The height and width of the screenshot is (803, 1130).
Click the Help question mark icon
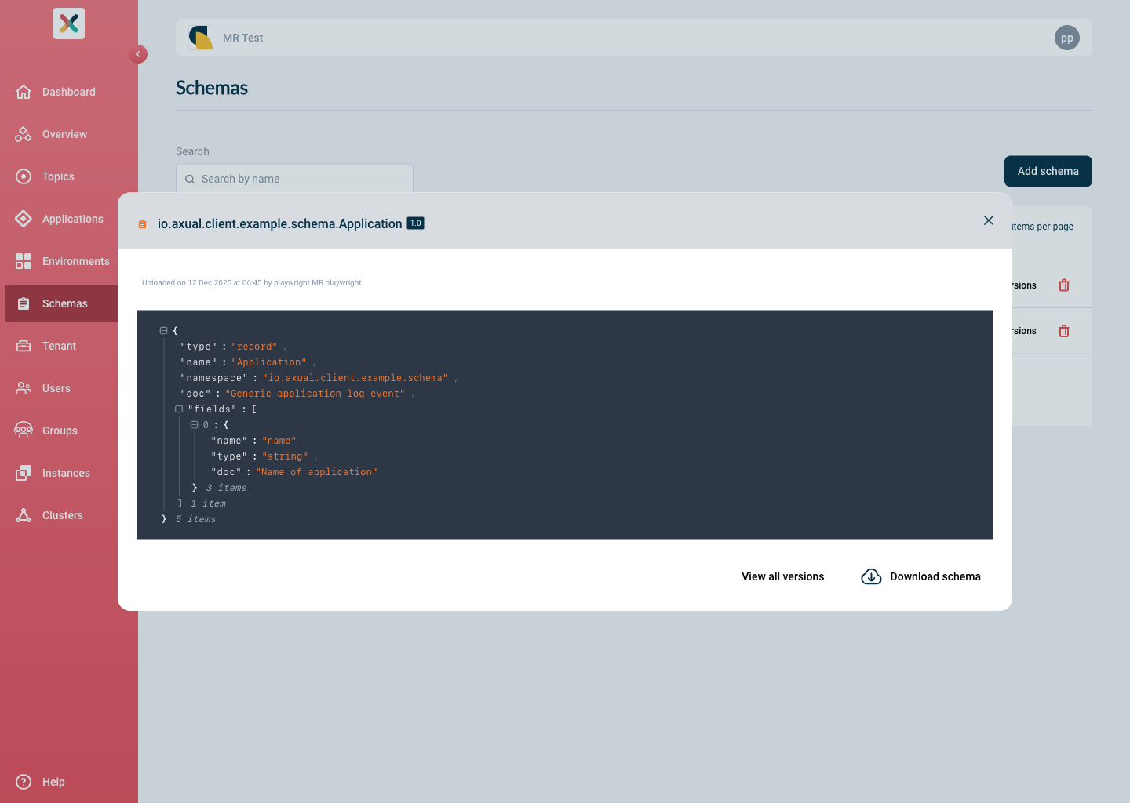pos(24,782)
